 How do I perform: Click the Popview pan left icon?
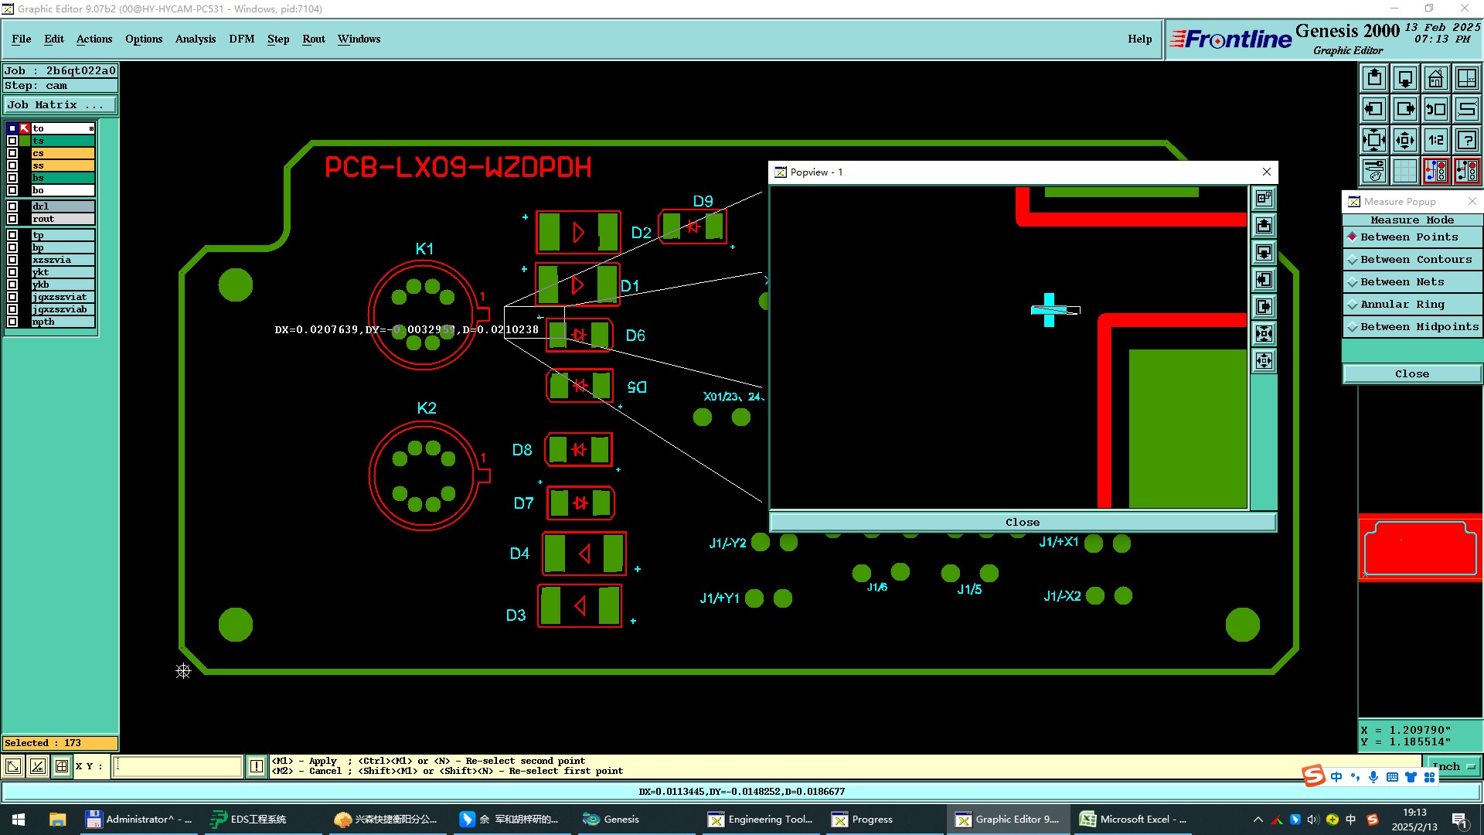1264,280
